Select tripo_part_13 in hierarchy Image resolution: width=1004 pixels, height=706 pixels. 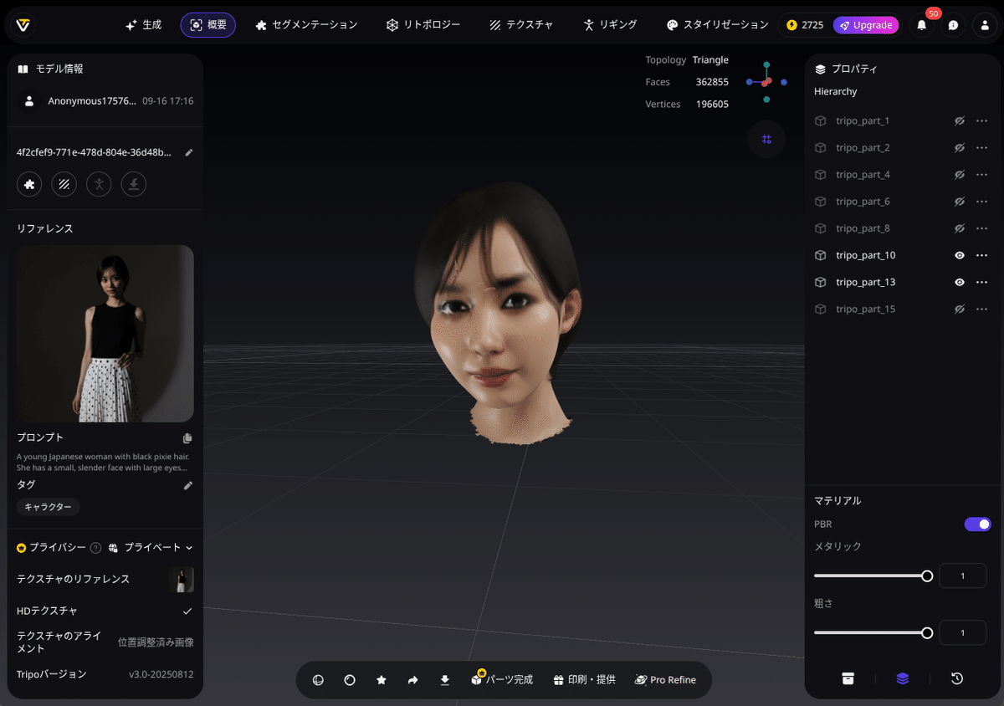[x=866, y=282]
